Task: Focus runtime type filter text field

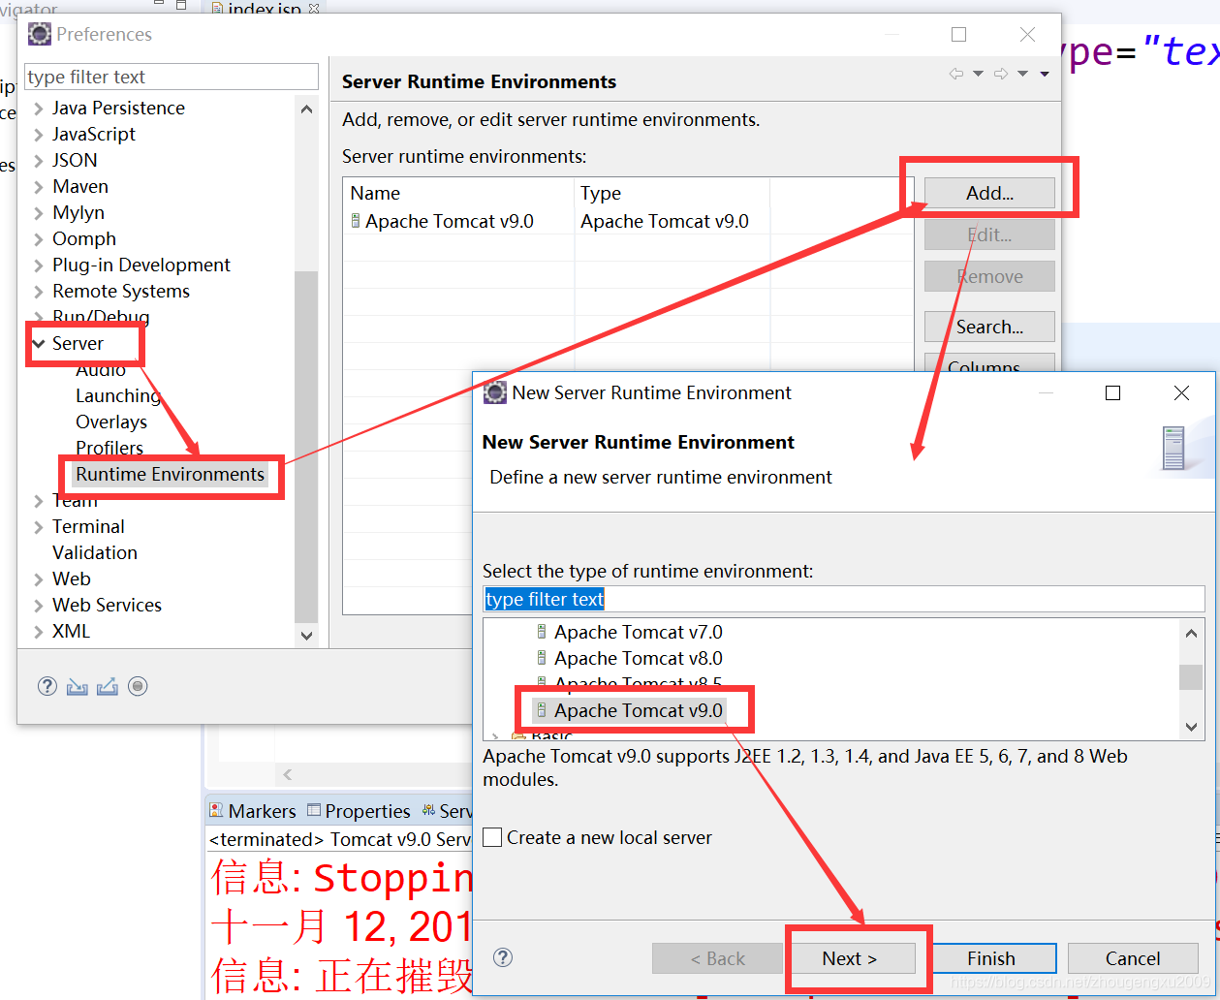Action: (843, 599)
